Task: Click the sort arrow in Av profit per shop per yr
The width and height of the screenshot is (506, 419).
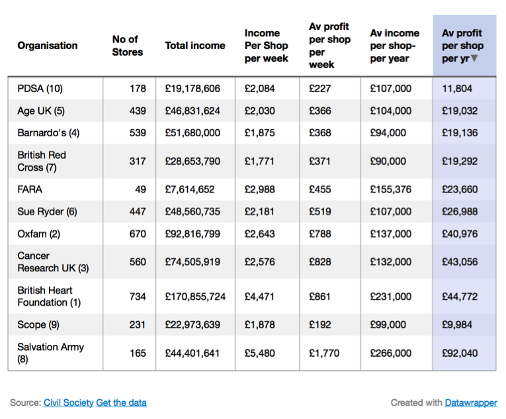Action: (474, 58)
